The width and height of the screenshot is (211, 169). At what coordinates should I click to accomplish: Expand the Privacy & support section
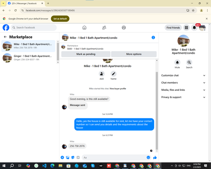click(x=183, y=97)
